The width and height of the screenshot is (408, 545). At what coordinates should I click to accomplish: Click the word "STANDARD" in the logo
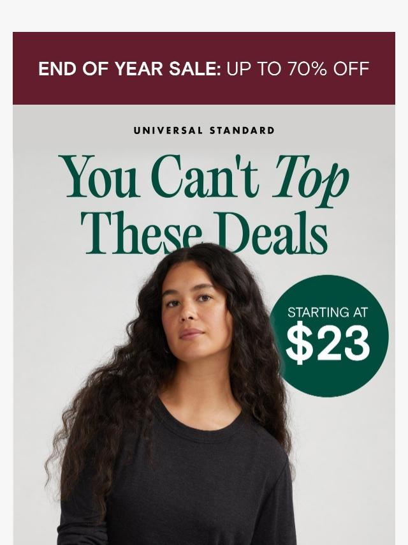tap(242, 131)
